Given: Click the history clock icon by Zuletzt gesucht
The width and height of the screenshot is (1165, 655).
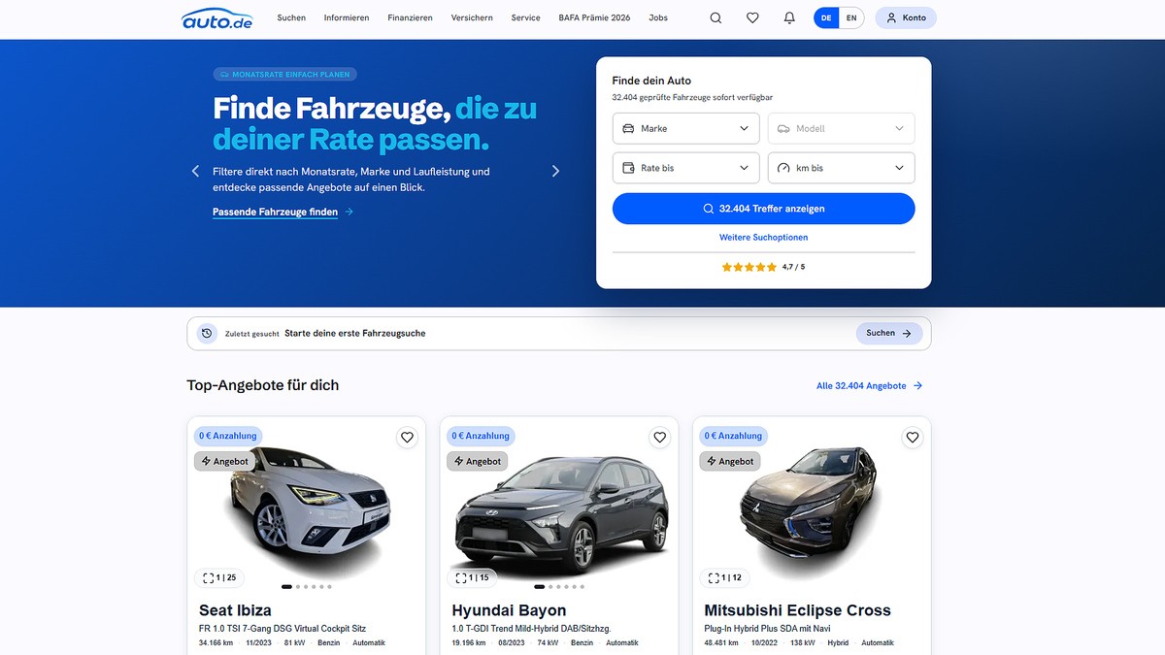Looking at the screenshot, I should pos(207,333).
